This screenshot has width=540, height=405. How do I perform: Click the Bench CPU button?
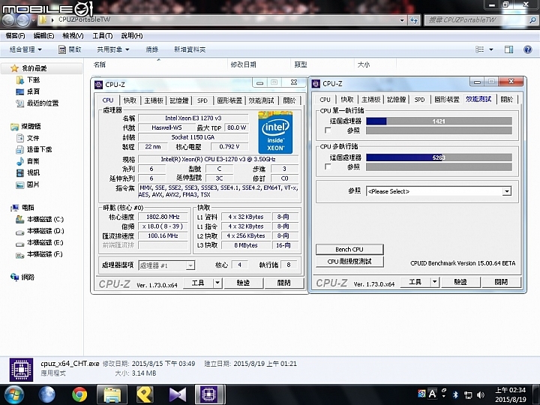[x=349, y=249]
